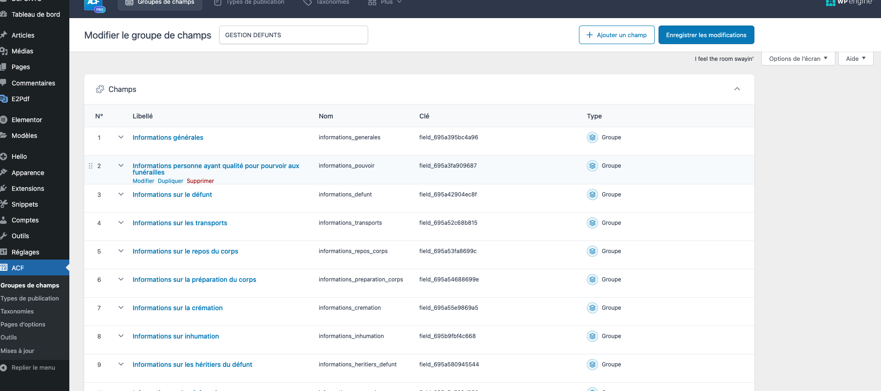Image resolution: width=881 pixels, height=391 pixels.
Task: Open the Aide help dropdown
Action: click(855, 59)
